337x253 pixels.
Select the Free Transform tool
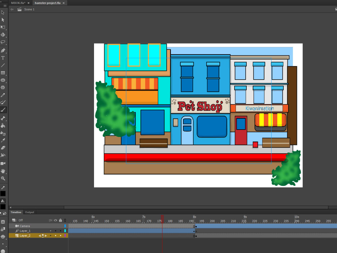(x=3, y=27)
